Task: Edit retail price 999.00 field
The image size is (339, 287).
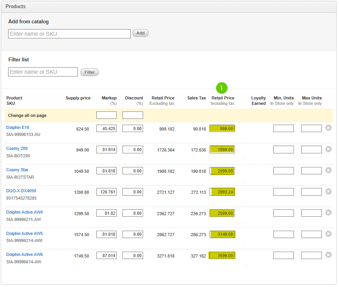Action: point(222,129)
